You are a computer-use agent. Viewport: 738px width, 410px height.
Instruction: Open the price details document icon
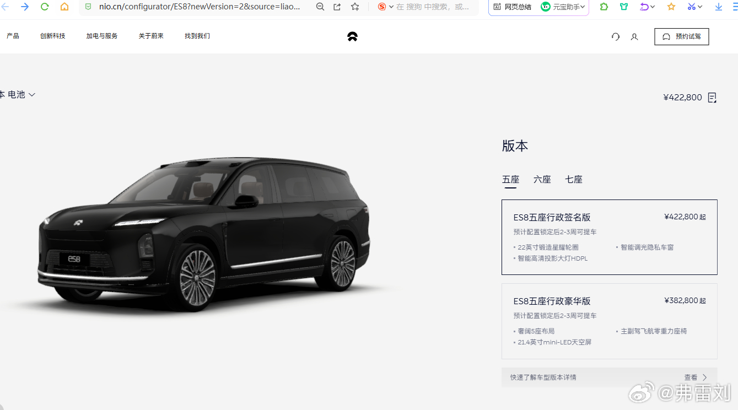(712, 98)
